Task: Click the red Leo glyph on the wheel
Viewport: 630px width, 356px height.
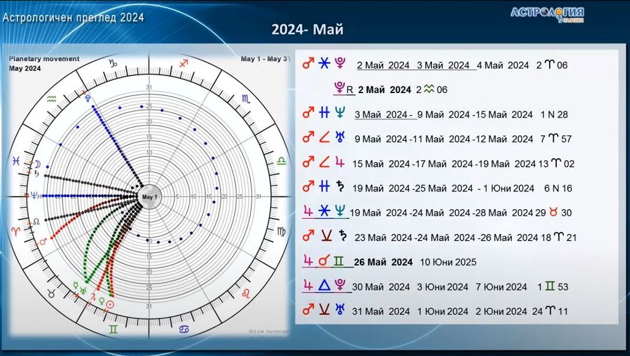Action: 246,294
